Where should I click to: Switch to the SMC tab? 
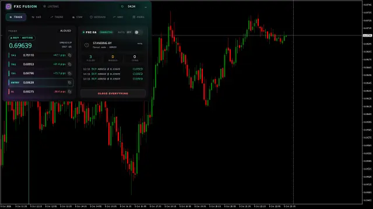pos(118,17)
